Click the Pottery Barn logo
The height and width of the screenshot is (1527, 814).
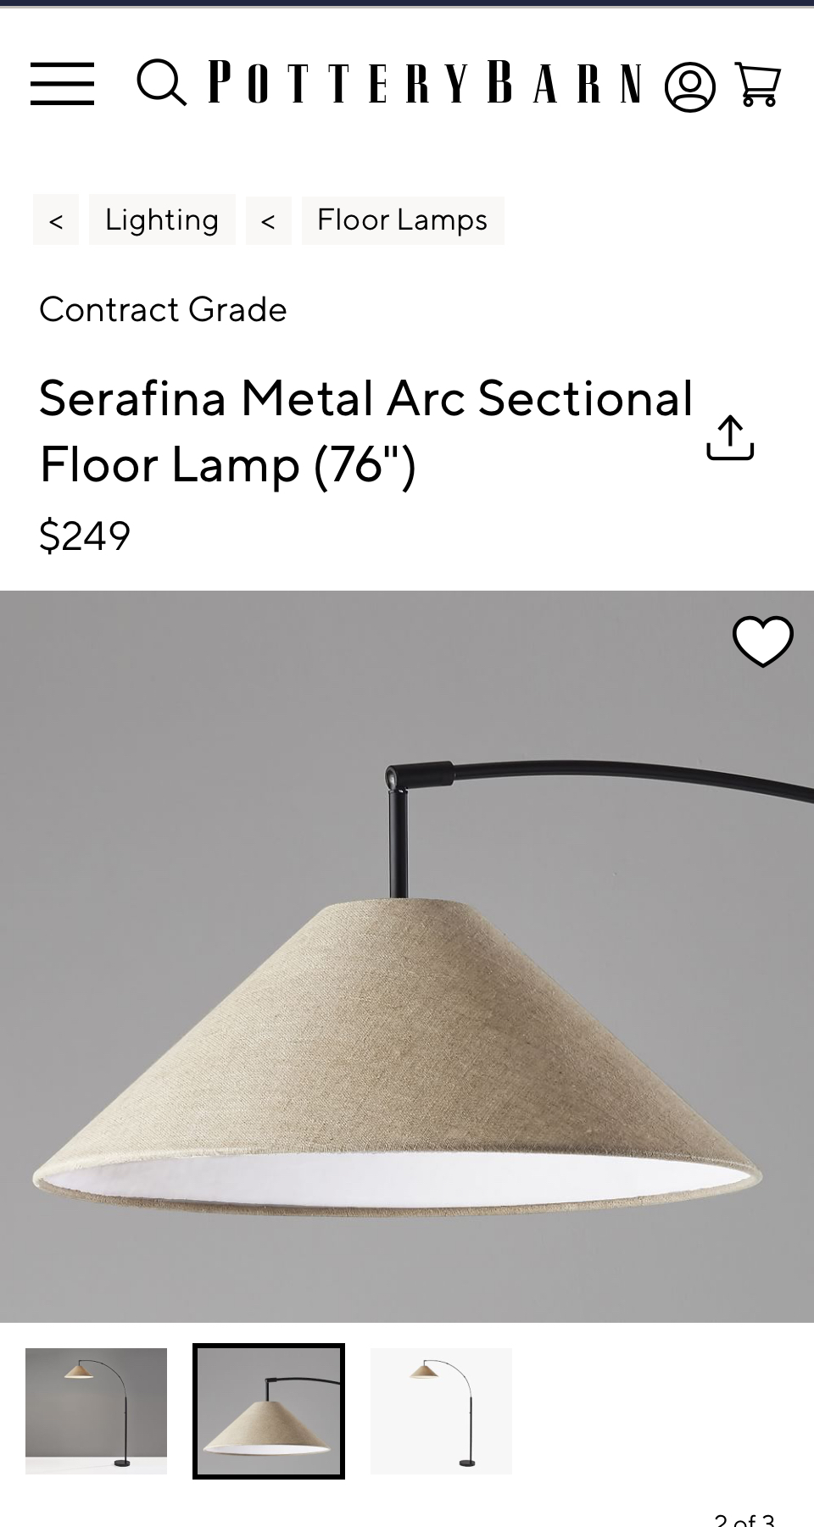pos(426,82)
